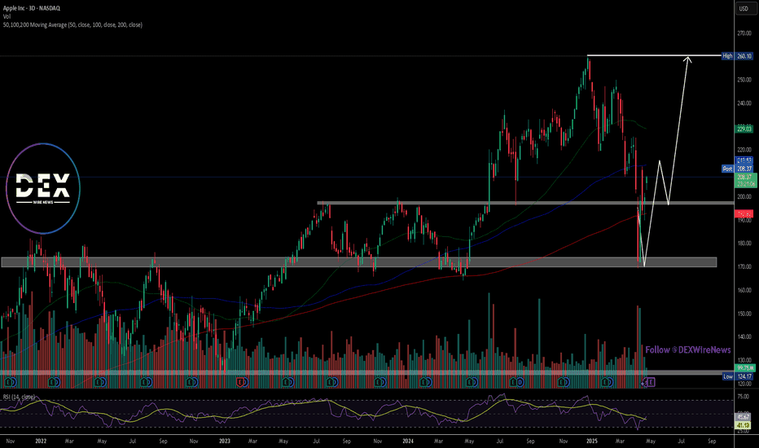The image size is (759, 448).
Task: Click the 240.00 price axis label
Action: (x=744, y=103)
